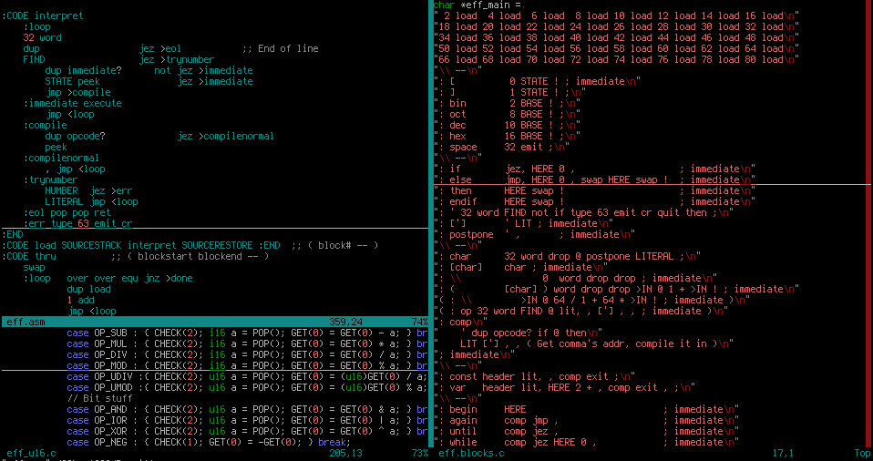
Task: Click the ':CODE load SOURCESTACK' line
Action: pyautogui.click(x=190, y=246)
